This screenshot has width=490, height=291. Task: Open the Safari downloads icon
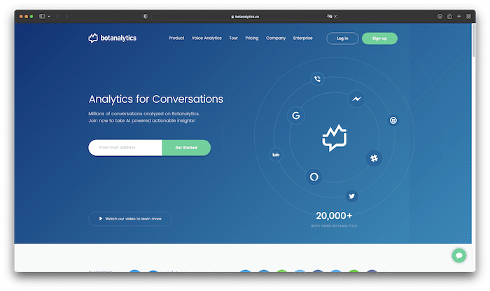tap(440, 16)
